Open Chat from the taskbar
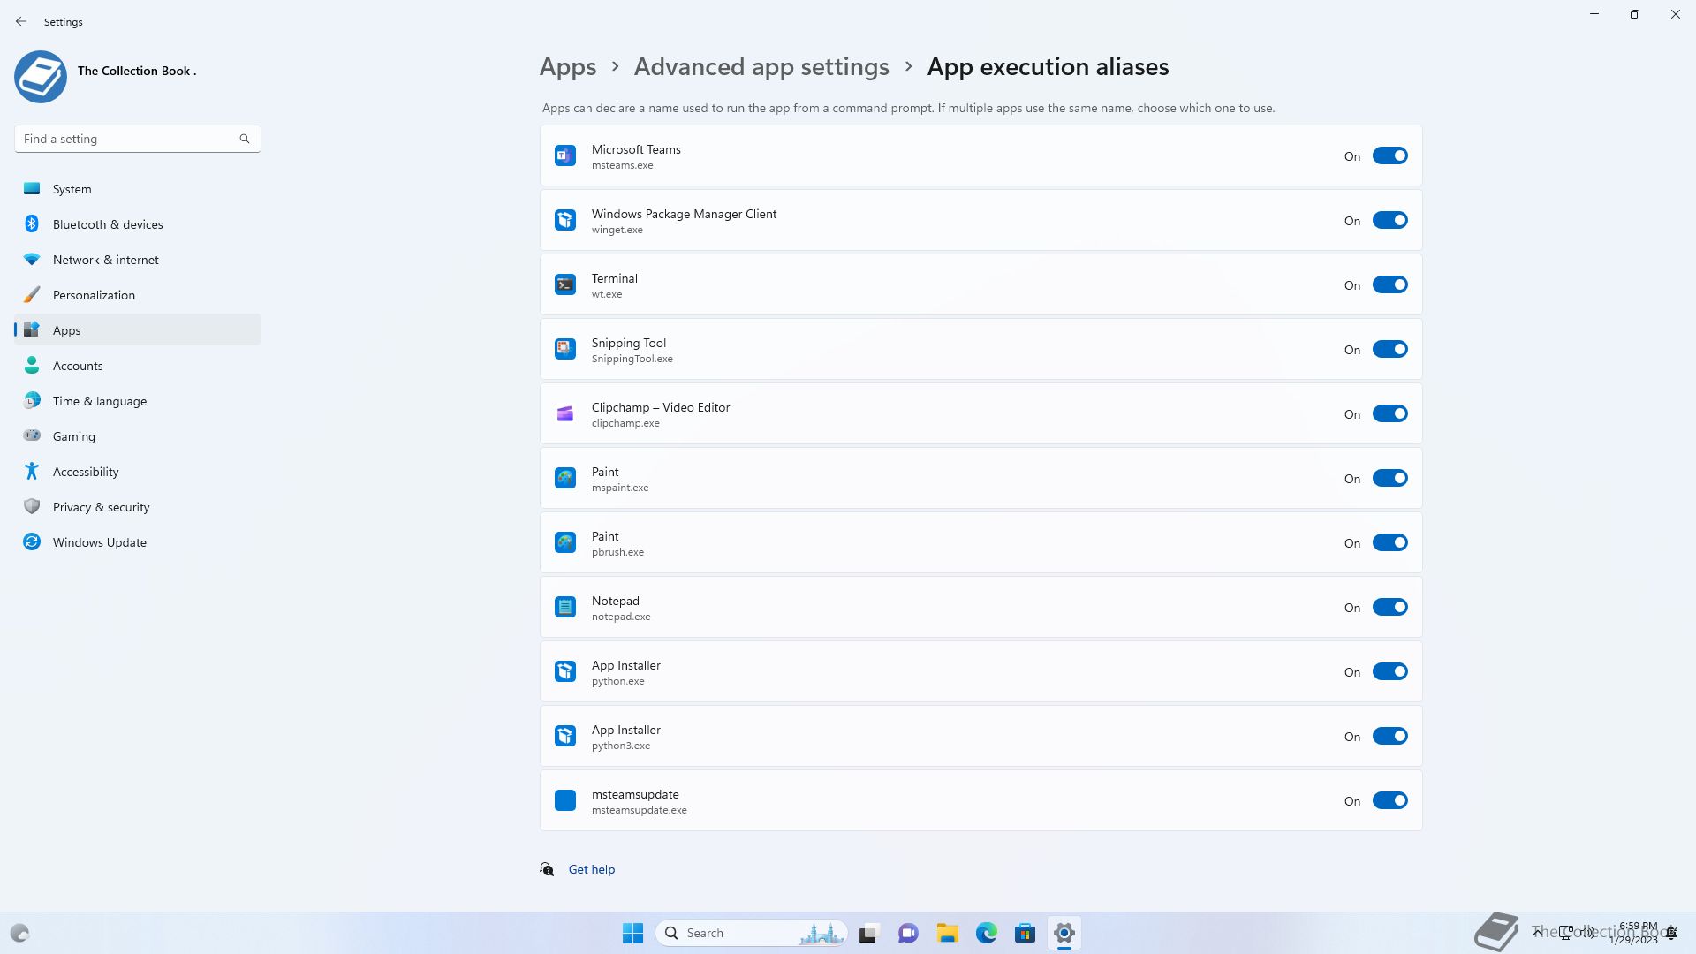The width and height of the screenshot is (1696, 954). point(908,933)
